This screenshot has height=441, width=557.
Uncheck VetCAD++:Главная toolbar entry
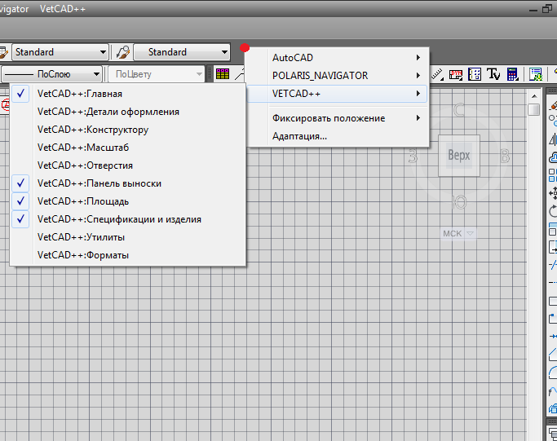click(x=128, y=94)
